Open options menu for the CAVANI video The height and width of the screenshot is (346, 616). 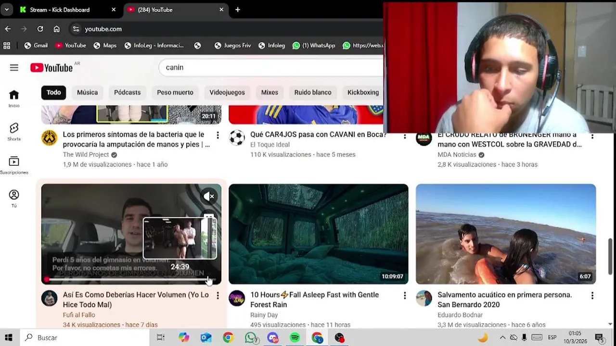click(x=405, y=136)
